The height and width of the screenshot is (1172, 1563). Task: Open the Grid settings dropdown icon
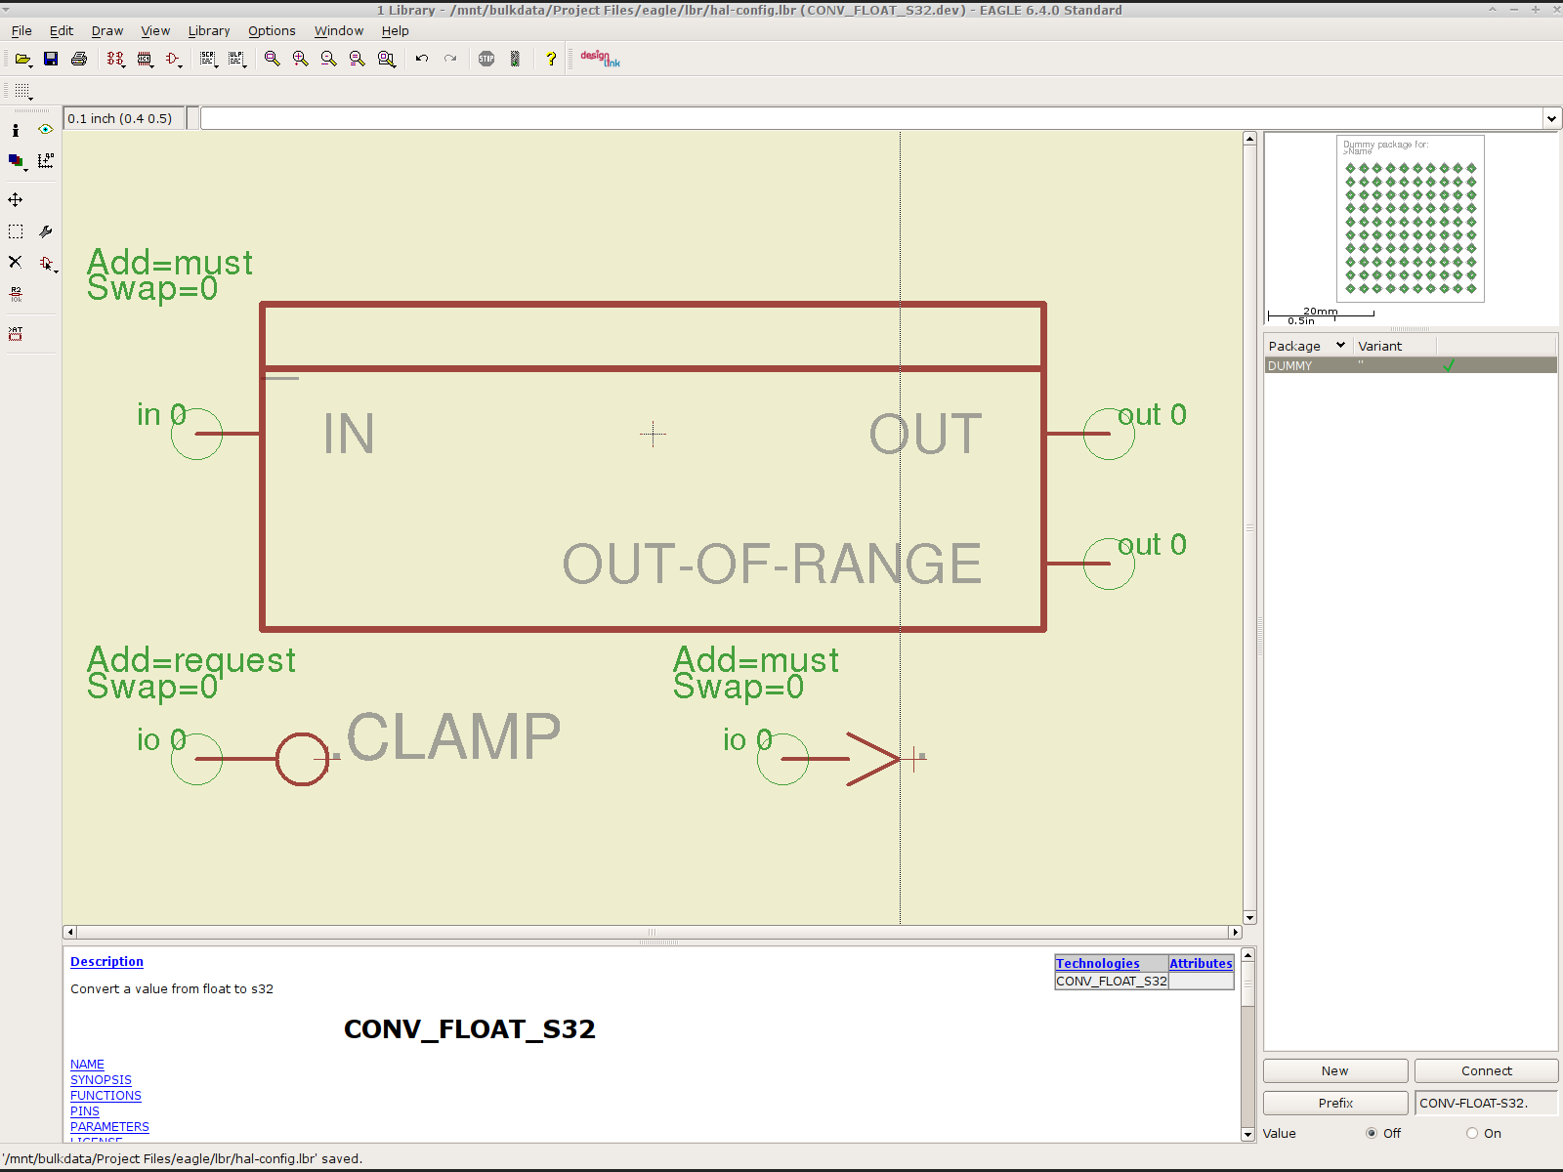tap(22, 91)
